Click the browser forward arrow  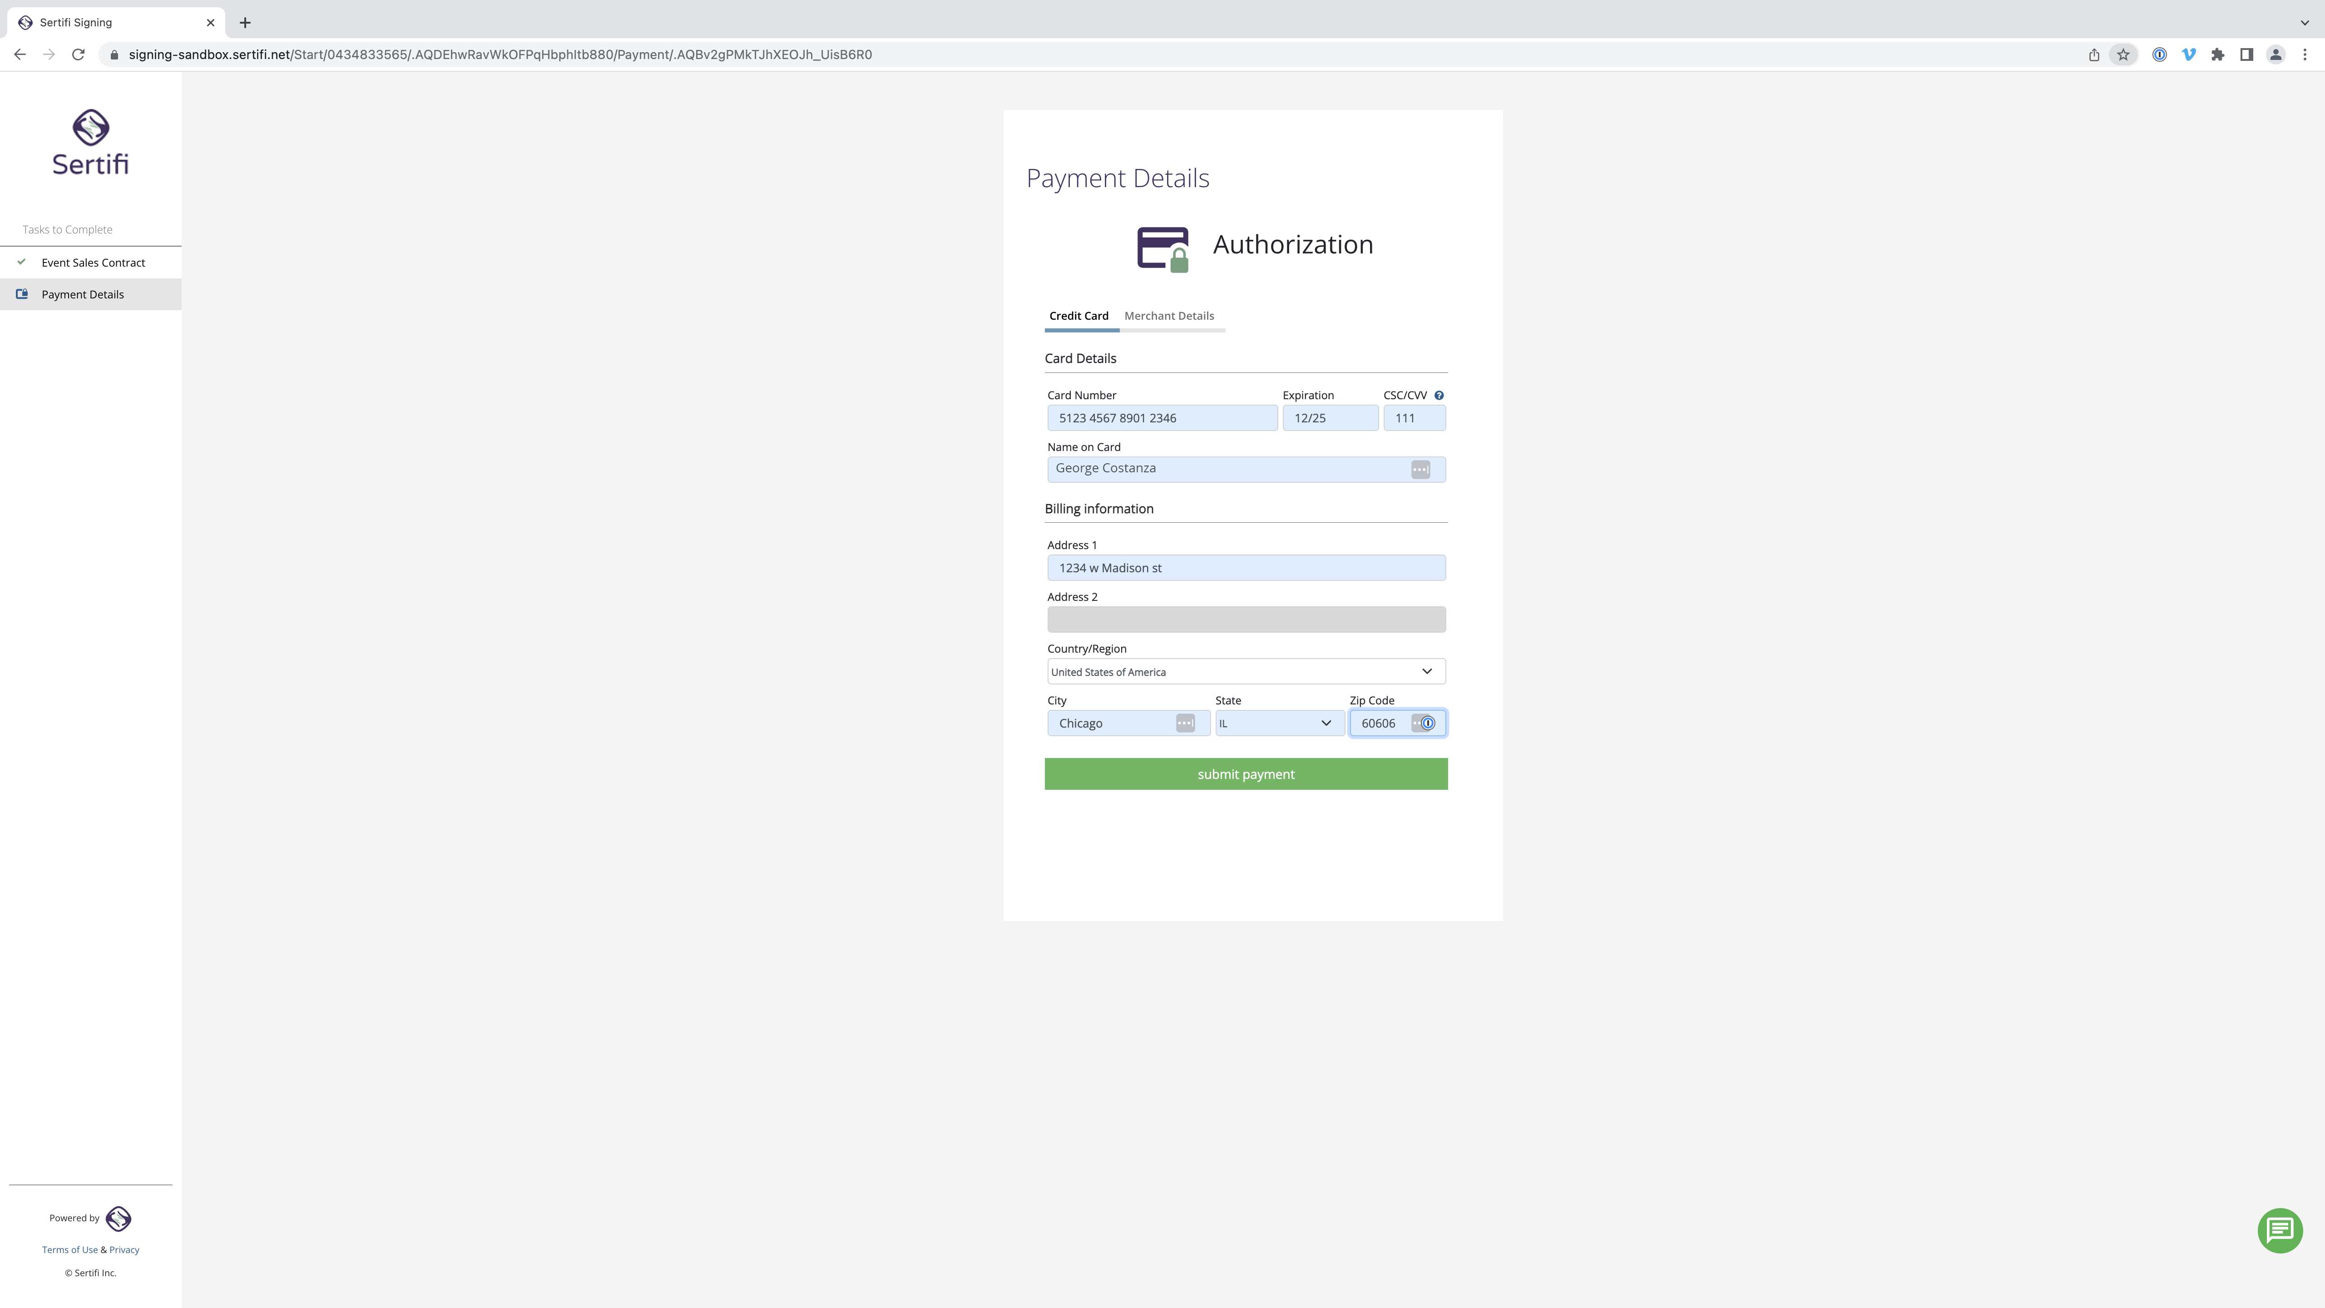point(49,54)
